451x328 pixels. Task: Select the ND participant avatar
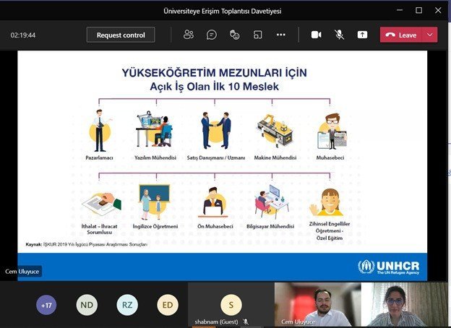pos(87,305)
